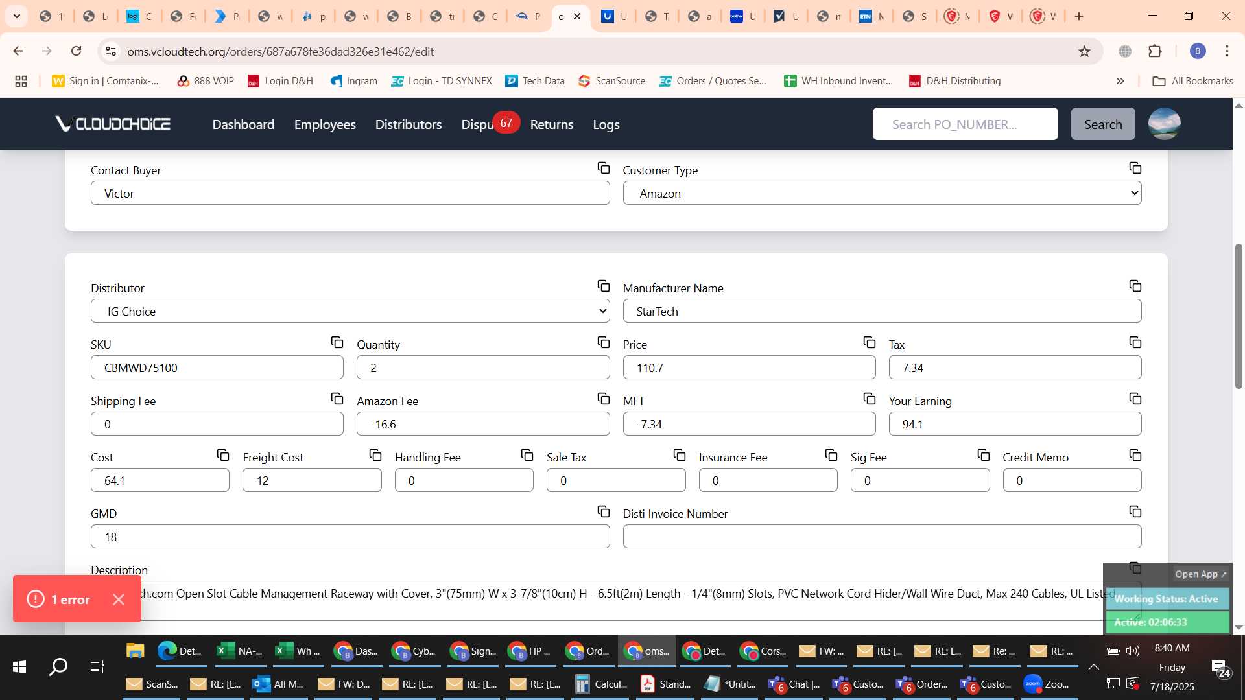
Task: Copy the Distributor field value
Action: pos(604,286)
